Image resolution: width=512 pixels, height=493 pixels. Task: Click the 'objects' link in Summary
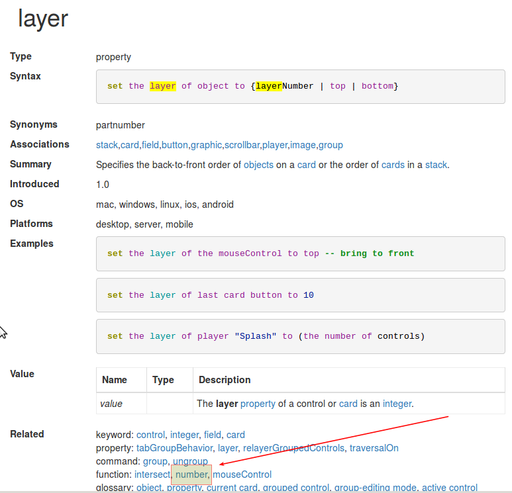pyautogui.click(x=258, y=165)
